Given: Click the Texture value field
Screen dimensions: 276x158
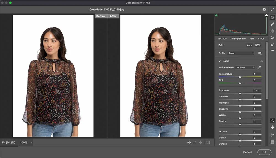Looking at the screenshot, I should tap(257, 131).
